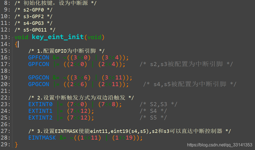Click '(1<<19)' on line 28
Screen dimensions: 255x150
124,138
